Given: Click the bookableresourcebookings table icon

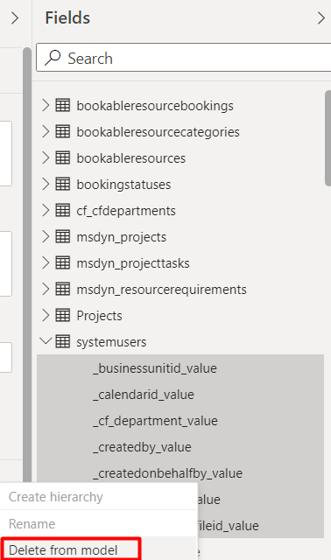Looking at the screenshot, I should 62,105.
